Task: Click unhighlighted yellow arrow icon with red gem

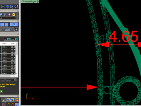Action: (x=17, y=100)
